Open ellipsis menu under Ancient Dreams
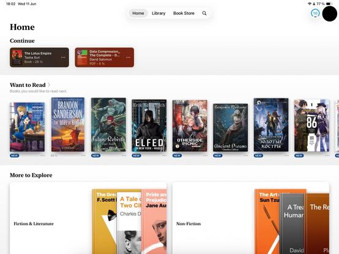This screenshot has width=339, height=254. [245, 155]
